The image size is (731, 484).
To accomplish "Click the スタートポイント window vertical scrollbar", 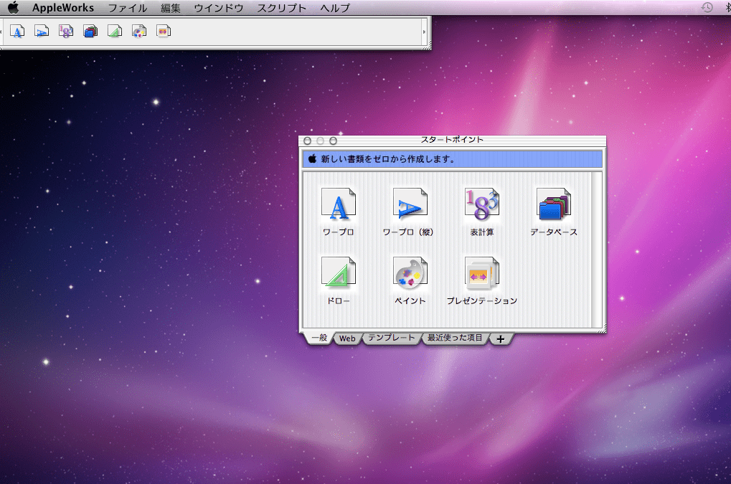I will pyautogui.click(x=596, y=250).
